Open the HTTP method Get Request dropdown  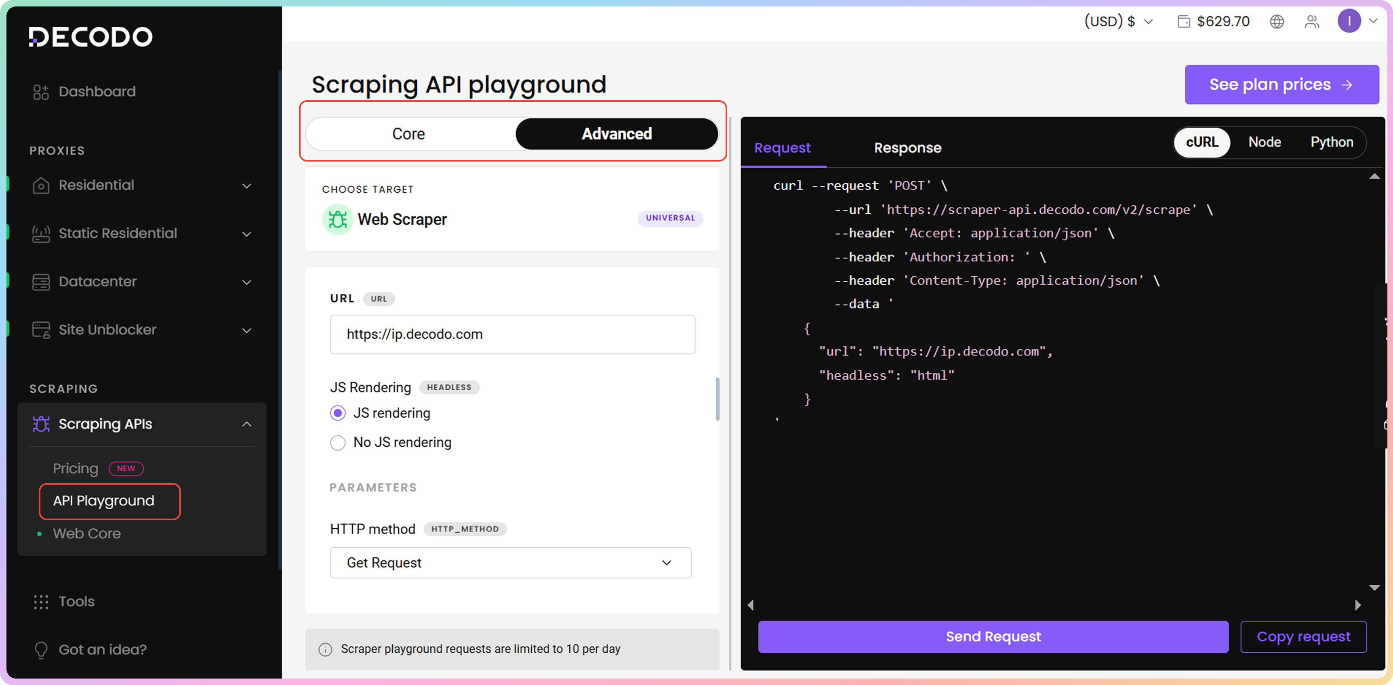pos(510,563)
